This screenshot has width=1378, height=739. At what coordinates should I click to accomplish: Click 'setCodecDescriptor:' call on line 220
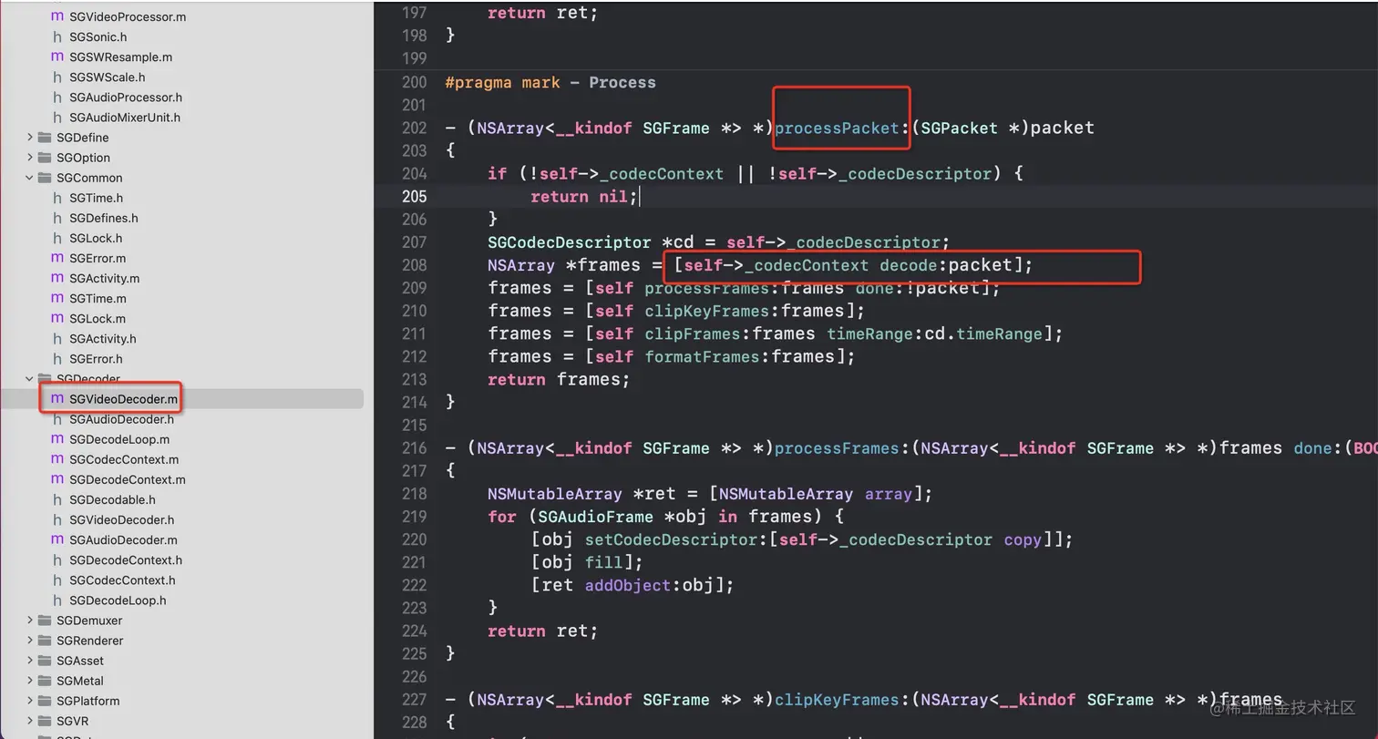(x=676, y=539)
